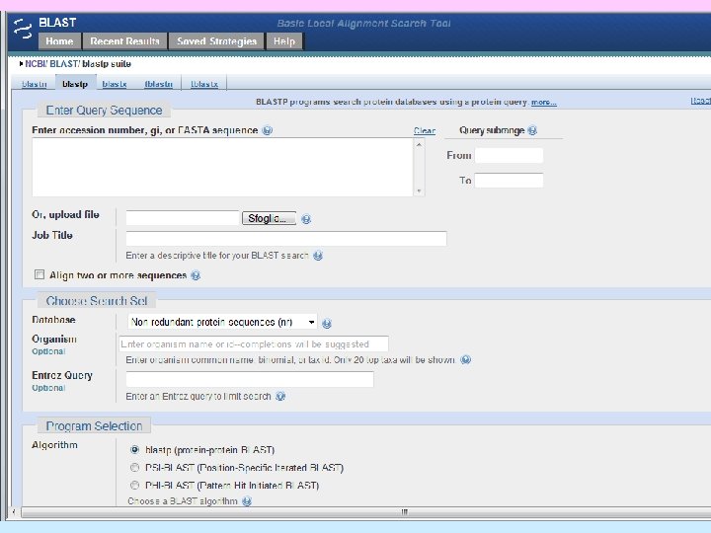Click the Query subrange From field
This screenshot has width=711, height=533.
509,156
